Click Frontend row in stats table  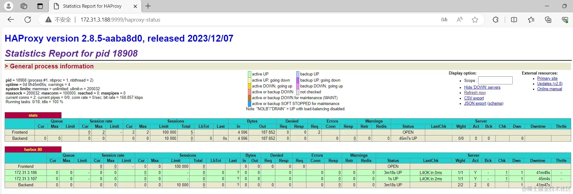288,132
